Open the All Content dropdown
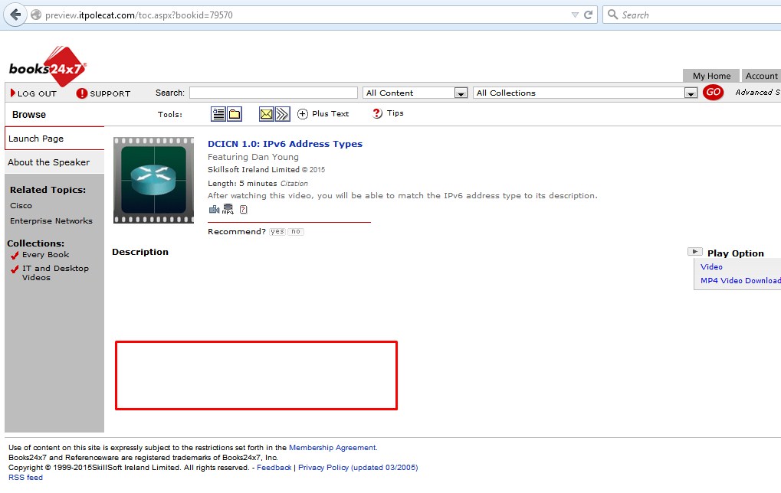781x493 pixels. (x=415, y=93)
